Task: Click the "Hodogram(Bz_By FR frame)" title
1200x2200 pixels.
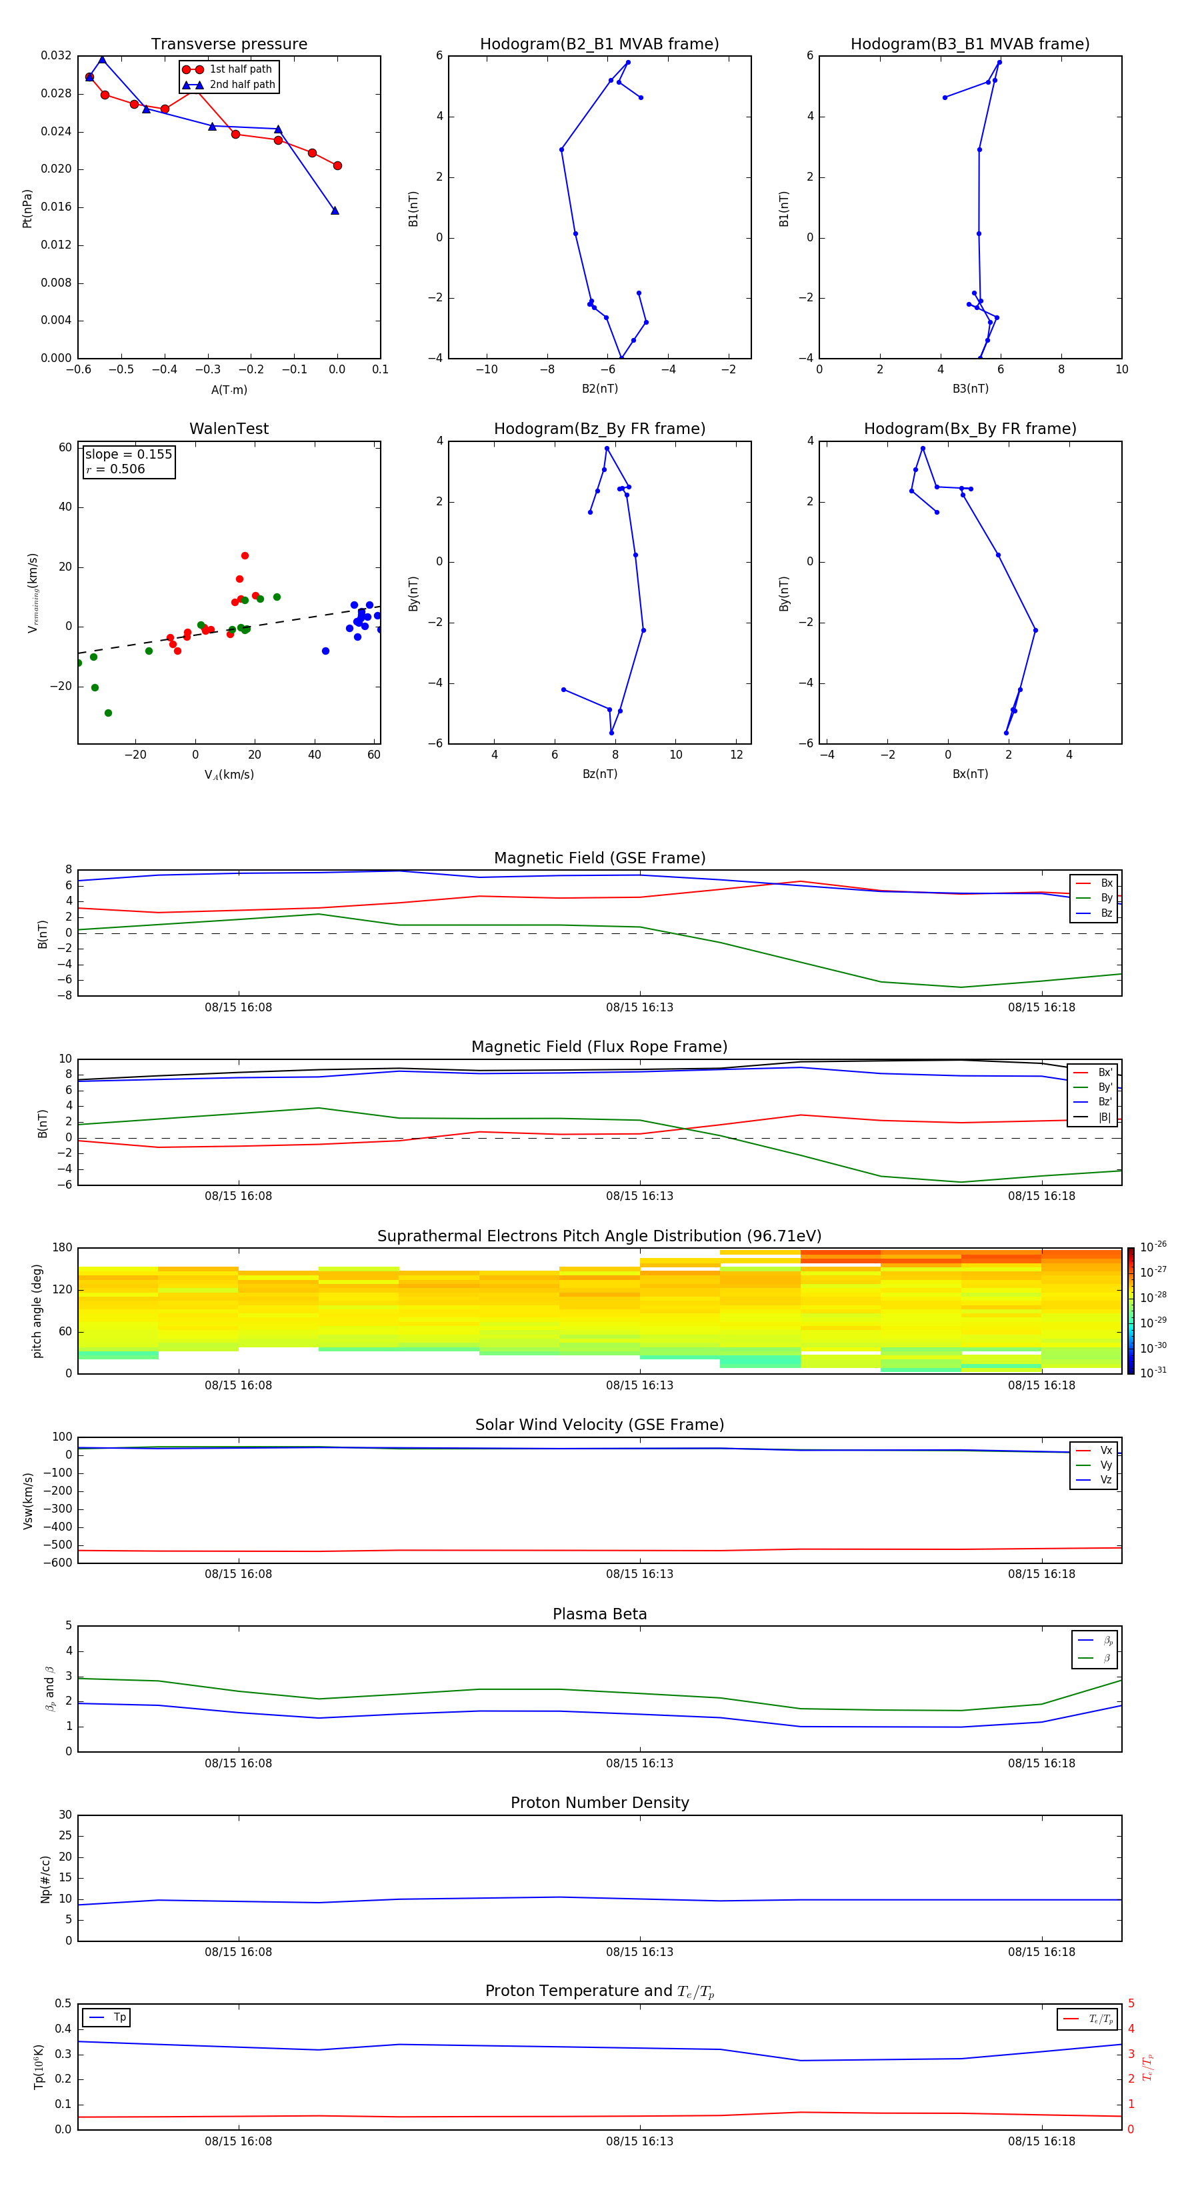Action: [599, 429]
